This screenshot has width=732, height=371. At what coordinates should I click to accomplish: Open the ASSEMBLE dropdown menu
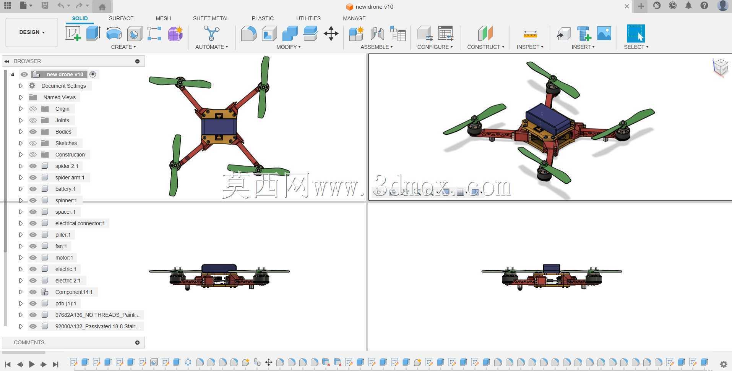(377, 47)
